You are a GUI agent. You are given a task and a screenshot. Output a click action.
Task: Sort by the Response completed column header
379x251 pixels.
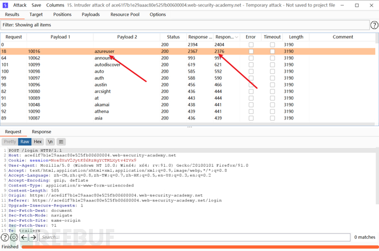pyautogui.click(x=226, y=37)
